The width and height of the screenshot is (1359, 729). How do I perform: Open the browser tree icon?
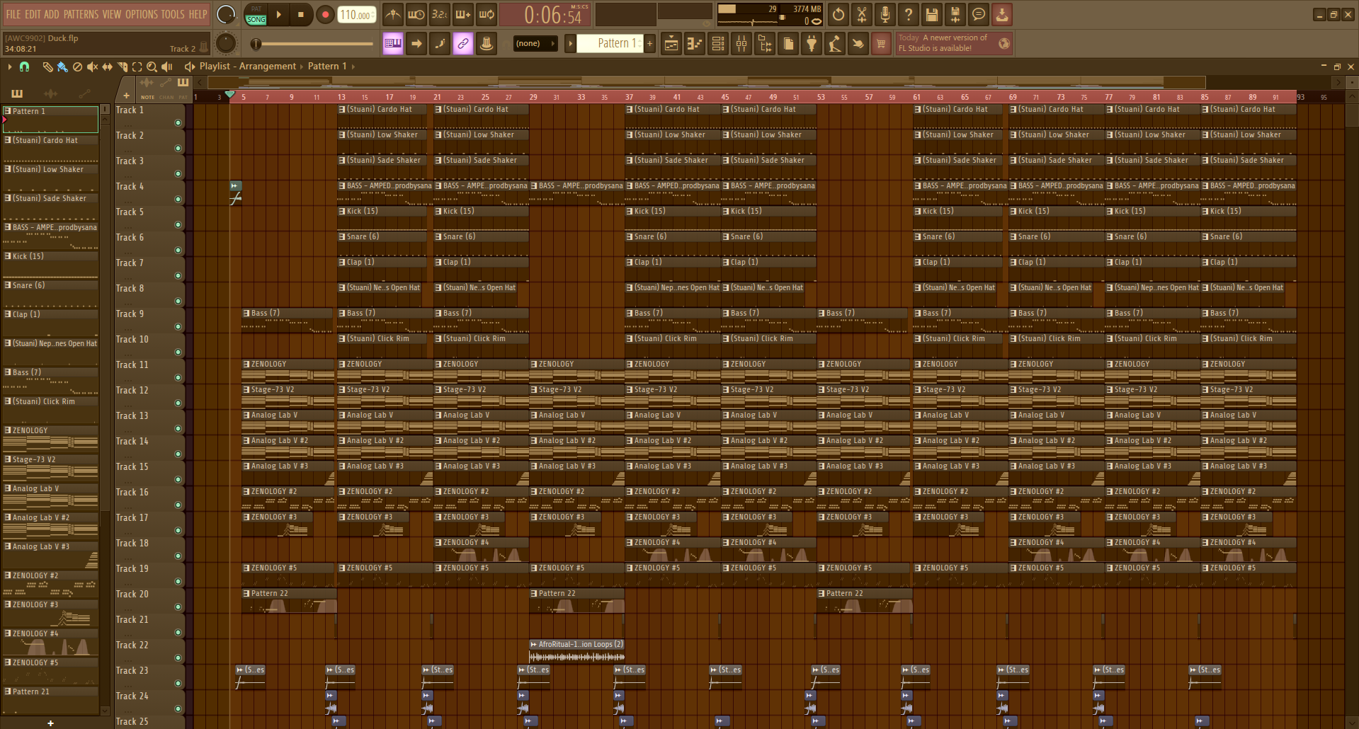click(x=765, y=44)
